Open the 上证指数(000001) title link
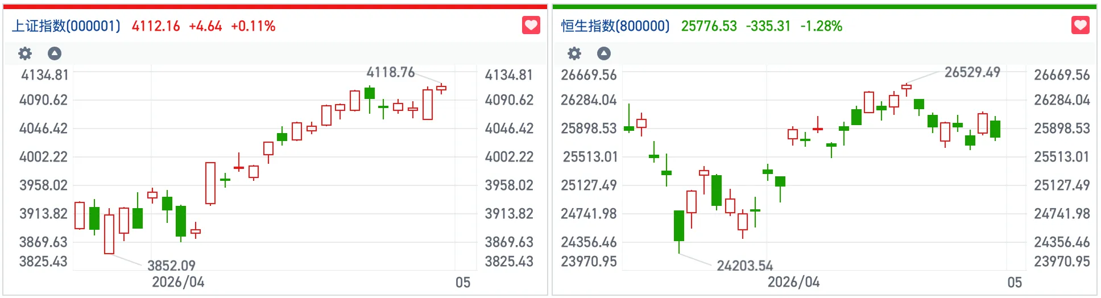Image resolution: width=1101 pixels, height=298 pixels. click(x=67, y=26)
